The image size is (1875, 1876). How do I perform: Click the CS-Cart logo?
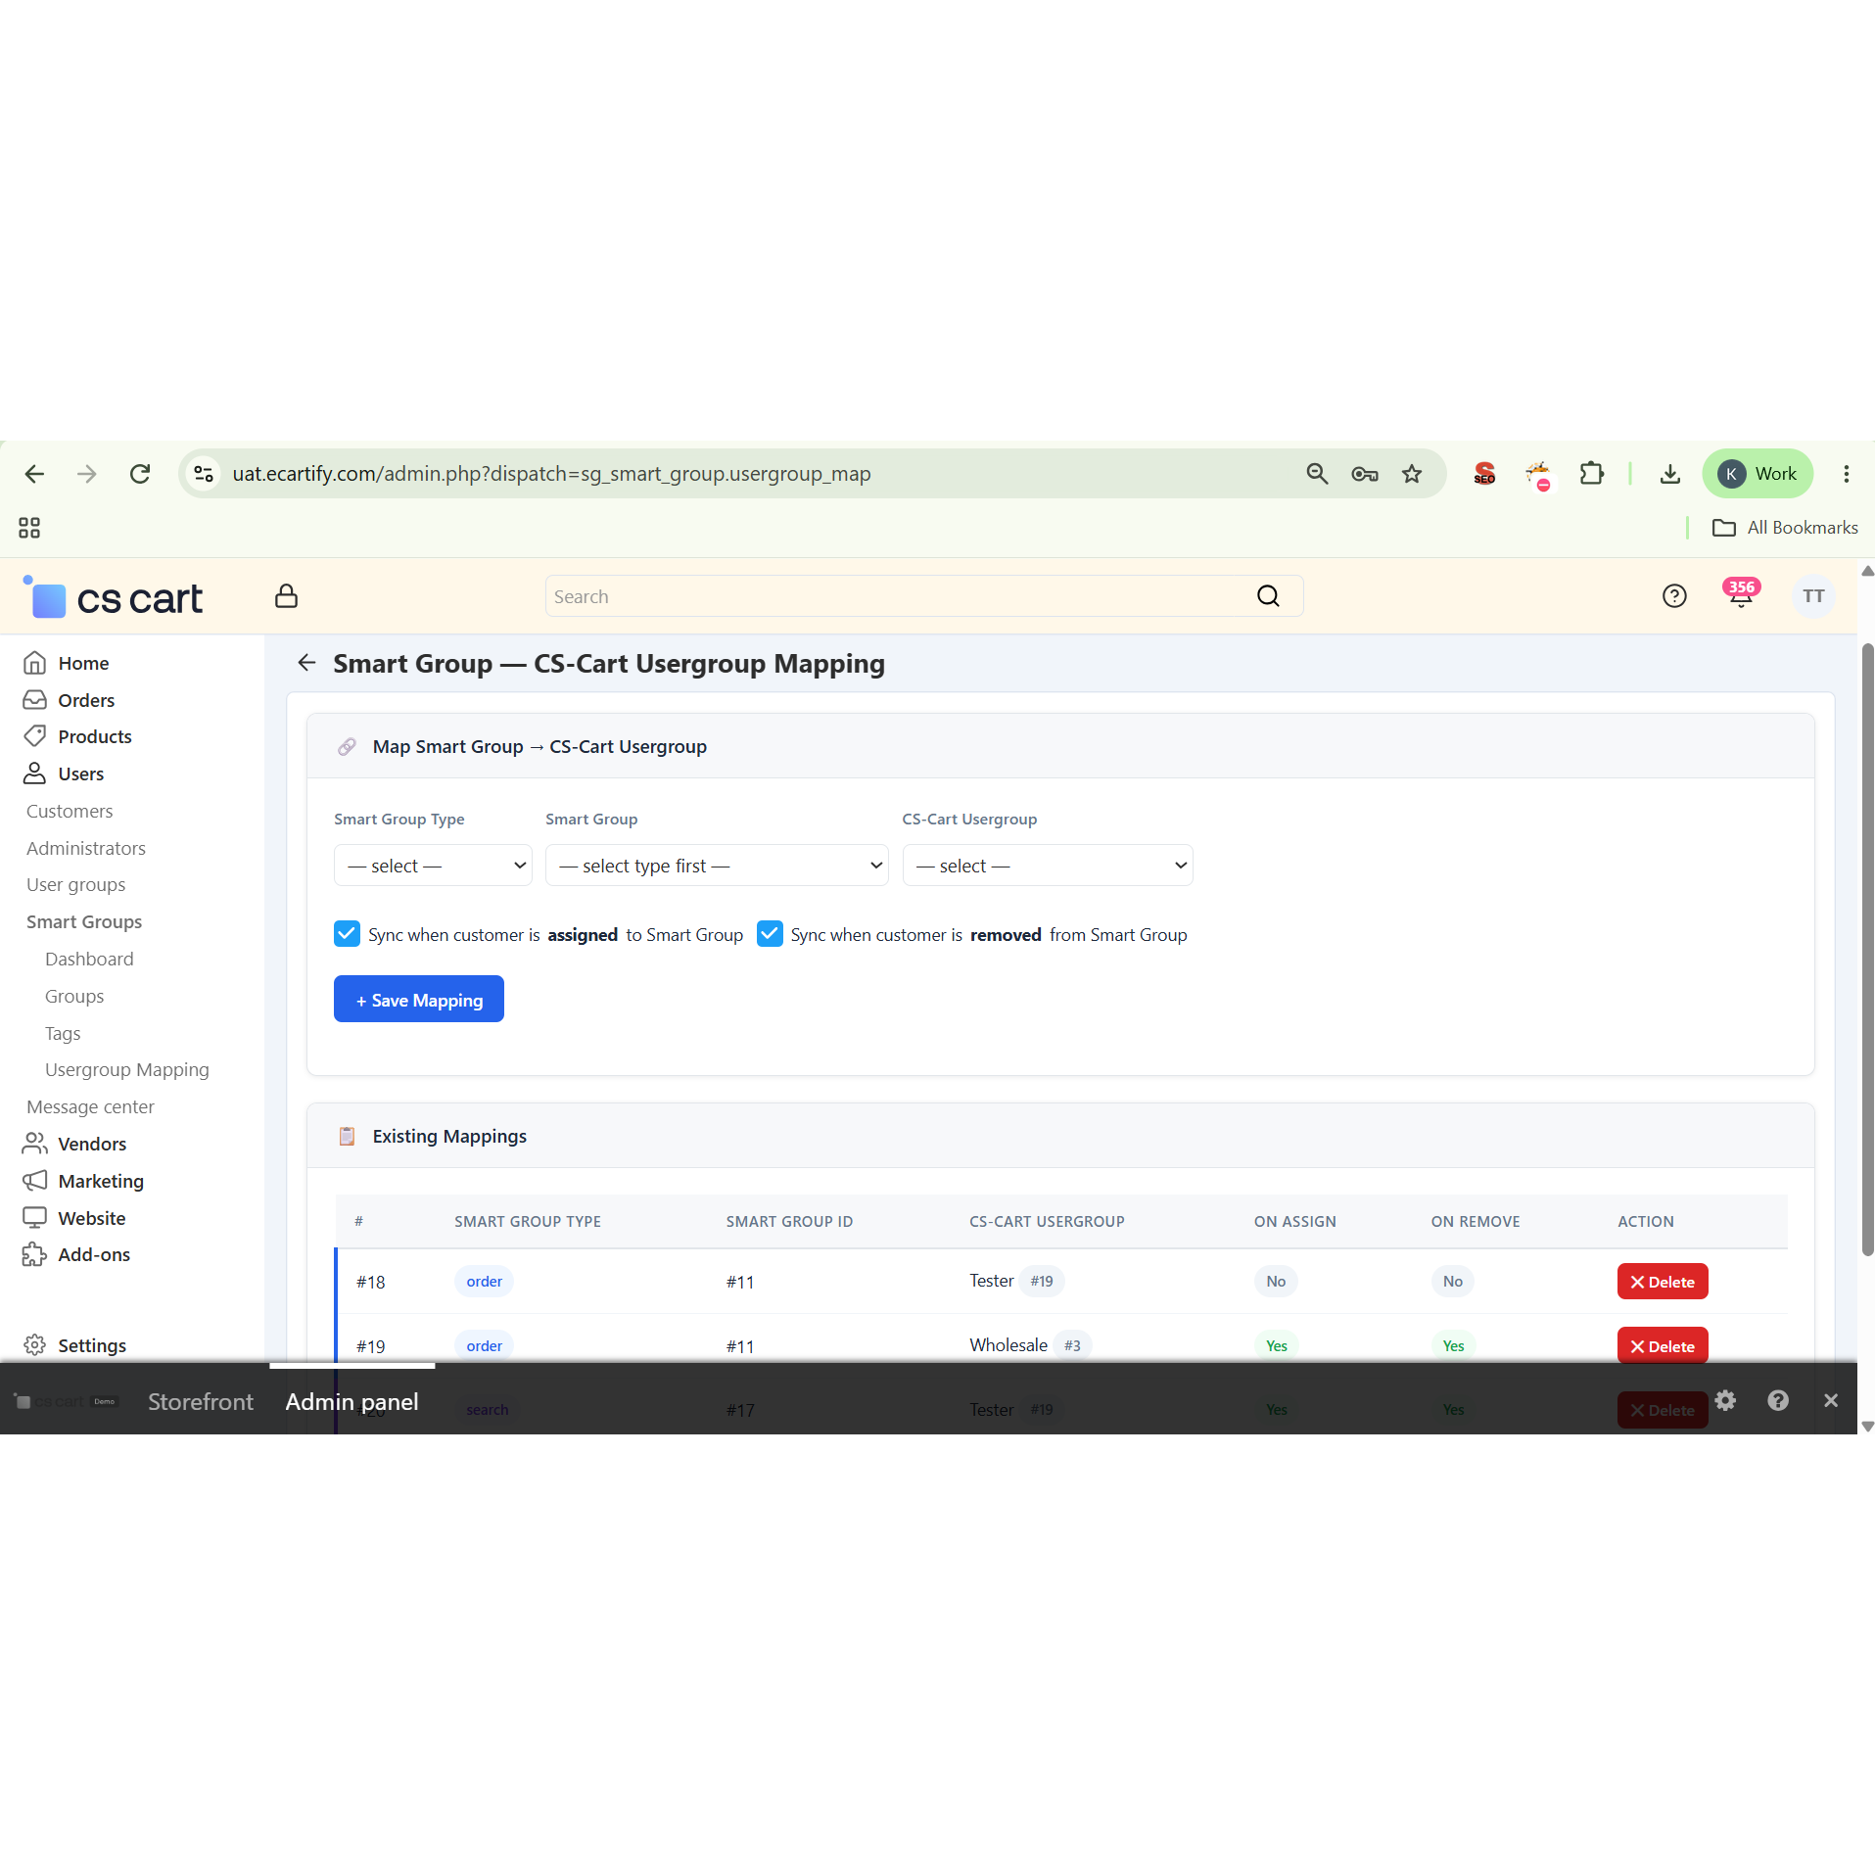(114, 597)
